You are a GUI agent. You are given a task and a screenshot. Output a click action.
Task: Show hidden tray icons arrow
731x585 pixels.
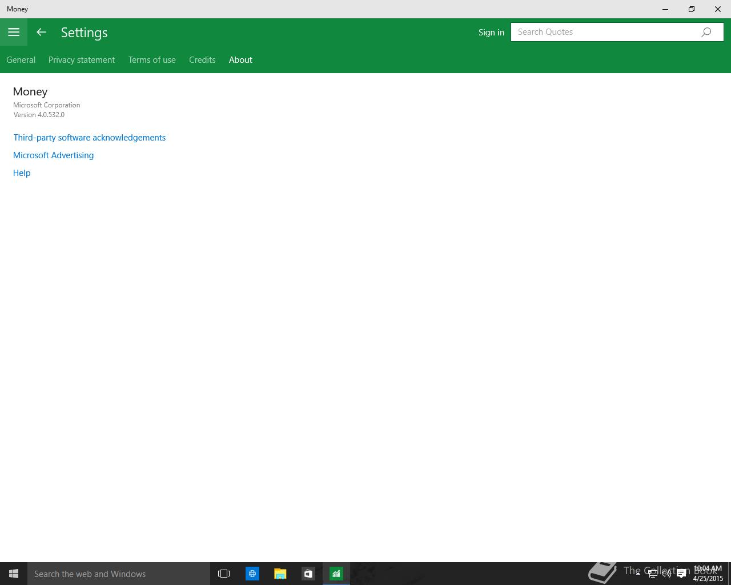coord(638,574)
